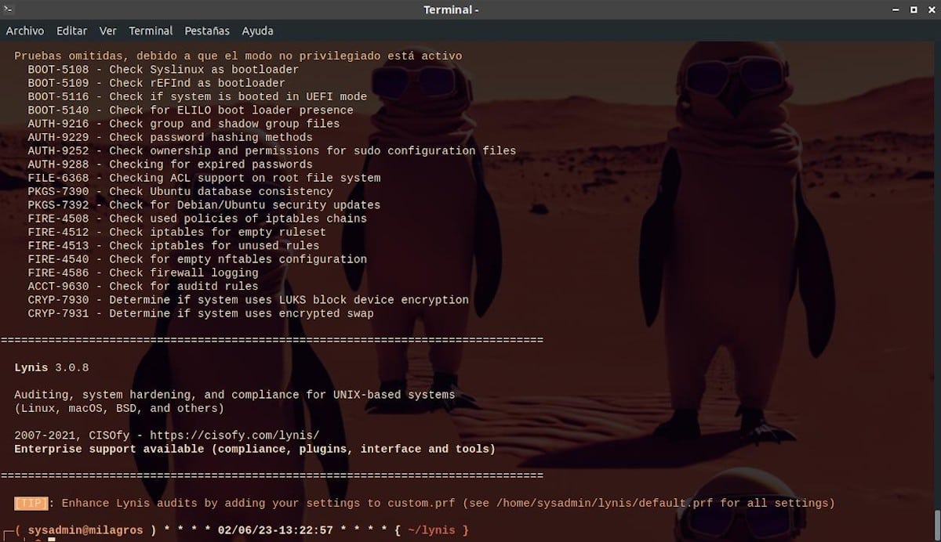Click the Lynis 3.0.8 version text

(x=52, y=367)
